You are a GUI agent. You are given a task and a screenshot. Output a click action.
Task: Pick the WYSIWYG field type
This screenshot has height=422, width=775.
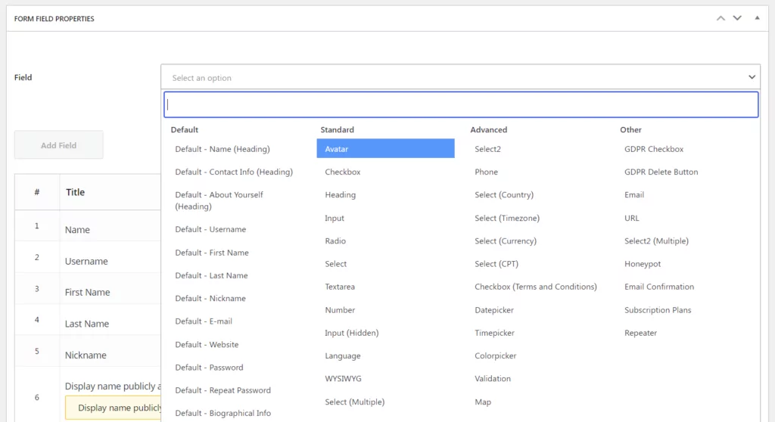pos(343,379)
